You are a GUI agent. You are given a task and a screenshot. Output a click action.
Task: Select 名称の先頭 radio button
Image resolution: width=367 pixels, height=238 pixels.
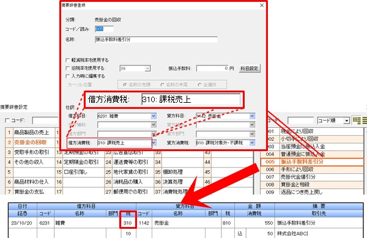125,84
